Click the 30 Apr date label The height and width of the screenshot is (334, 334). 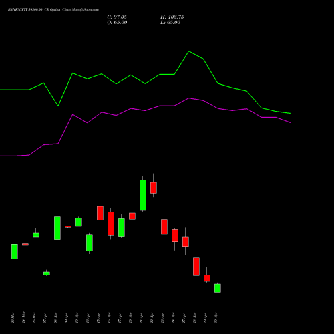(216, 319)
